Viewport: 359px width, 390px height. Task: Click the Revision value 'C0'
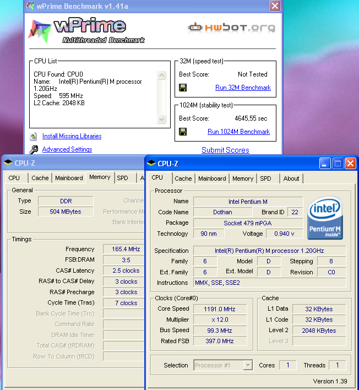pyautogui.click(x=331, y=272)
